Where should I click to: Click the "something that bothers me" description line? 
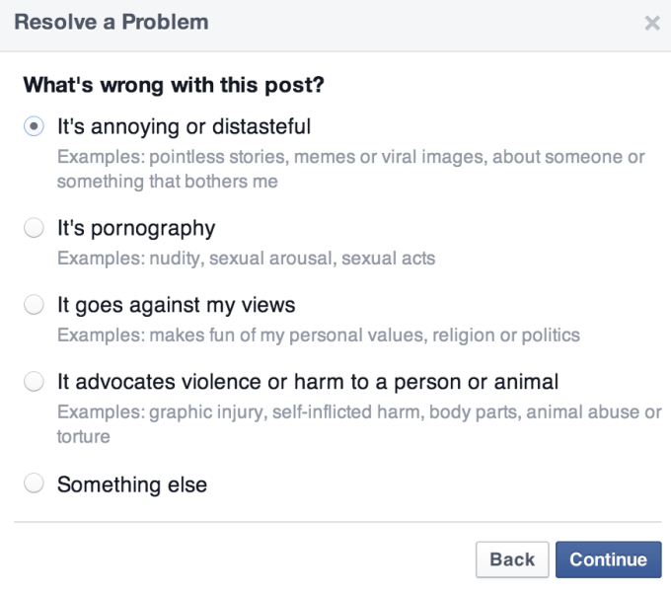point(167,182)
